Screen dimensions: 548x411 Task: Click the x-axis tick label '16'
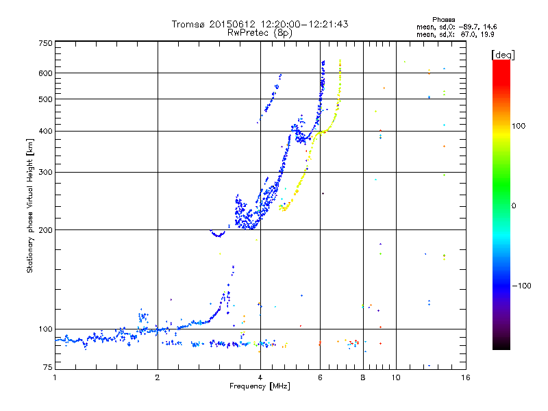[x=466, y=377]
